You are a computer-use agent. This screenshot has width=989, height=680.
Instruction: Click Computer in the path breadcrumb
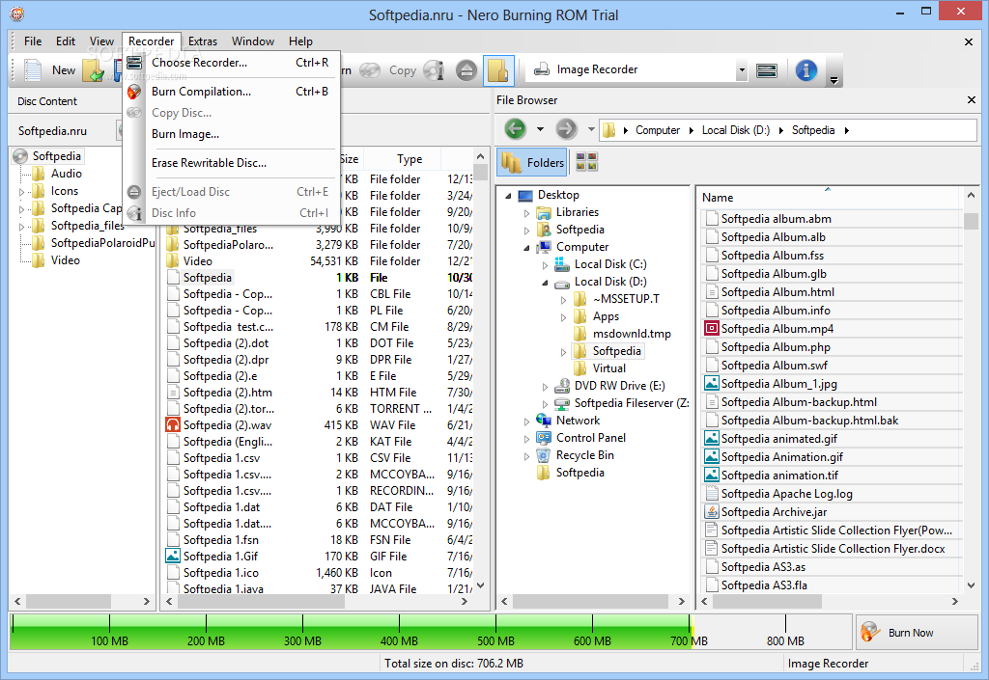click(657, 129)
